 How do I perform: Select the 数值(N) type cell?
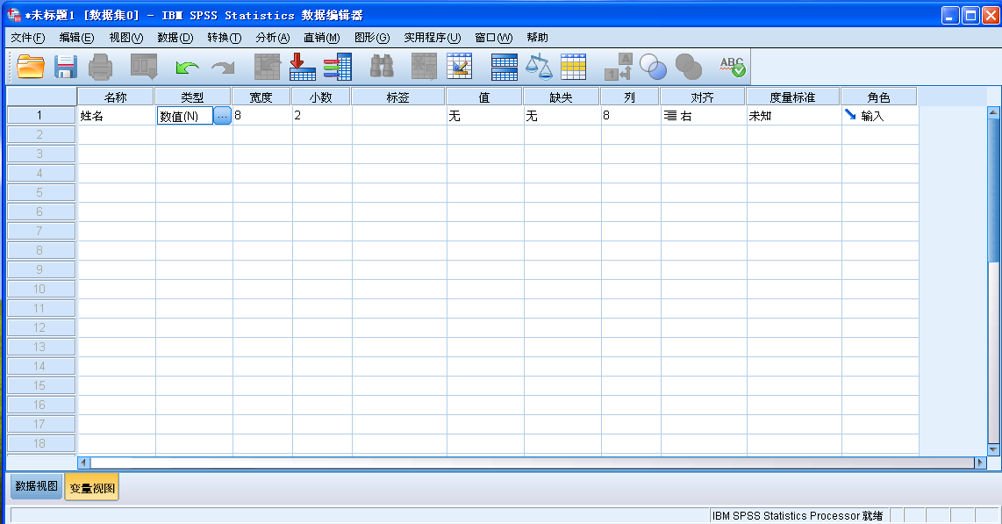pos(184,117)
